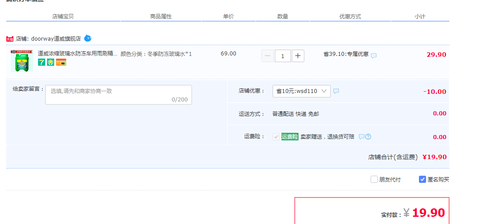This screenshot has height=224, width=478.
Task: Open product title link 道威浓缩玻璃水防冻车用雨刷精
Action: [77, 54]
